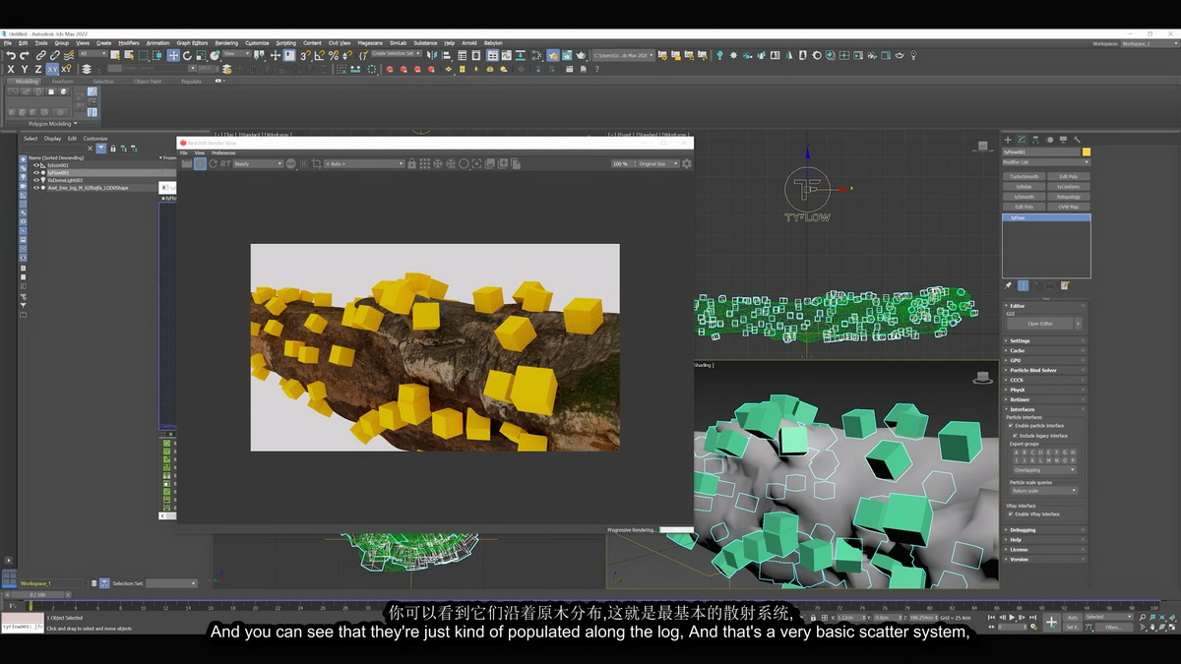The image size is (1181, 664).
Task: Open the Modify tab in command panel
Action: tap(1022, 140)
